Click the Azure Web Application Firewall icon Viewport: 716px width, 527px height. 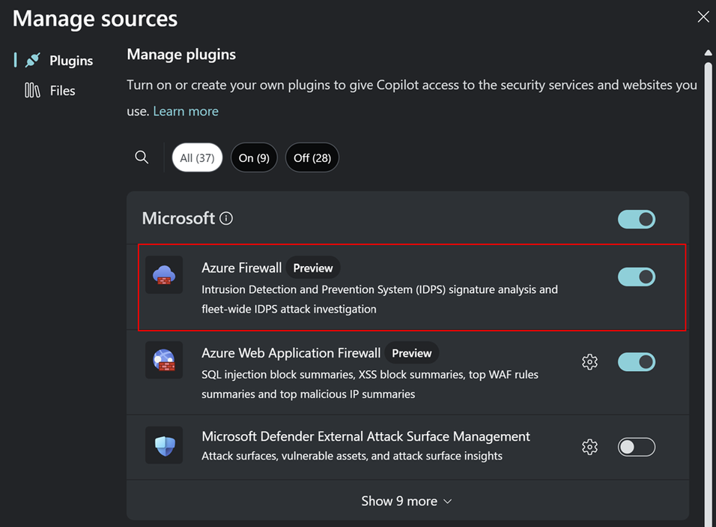[164, 361]
